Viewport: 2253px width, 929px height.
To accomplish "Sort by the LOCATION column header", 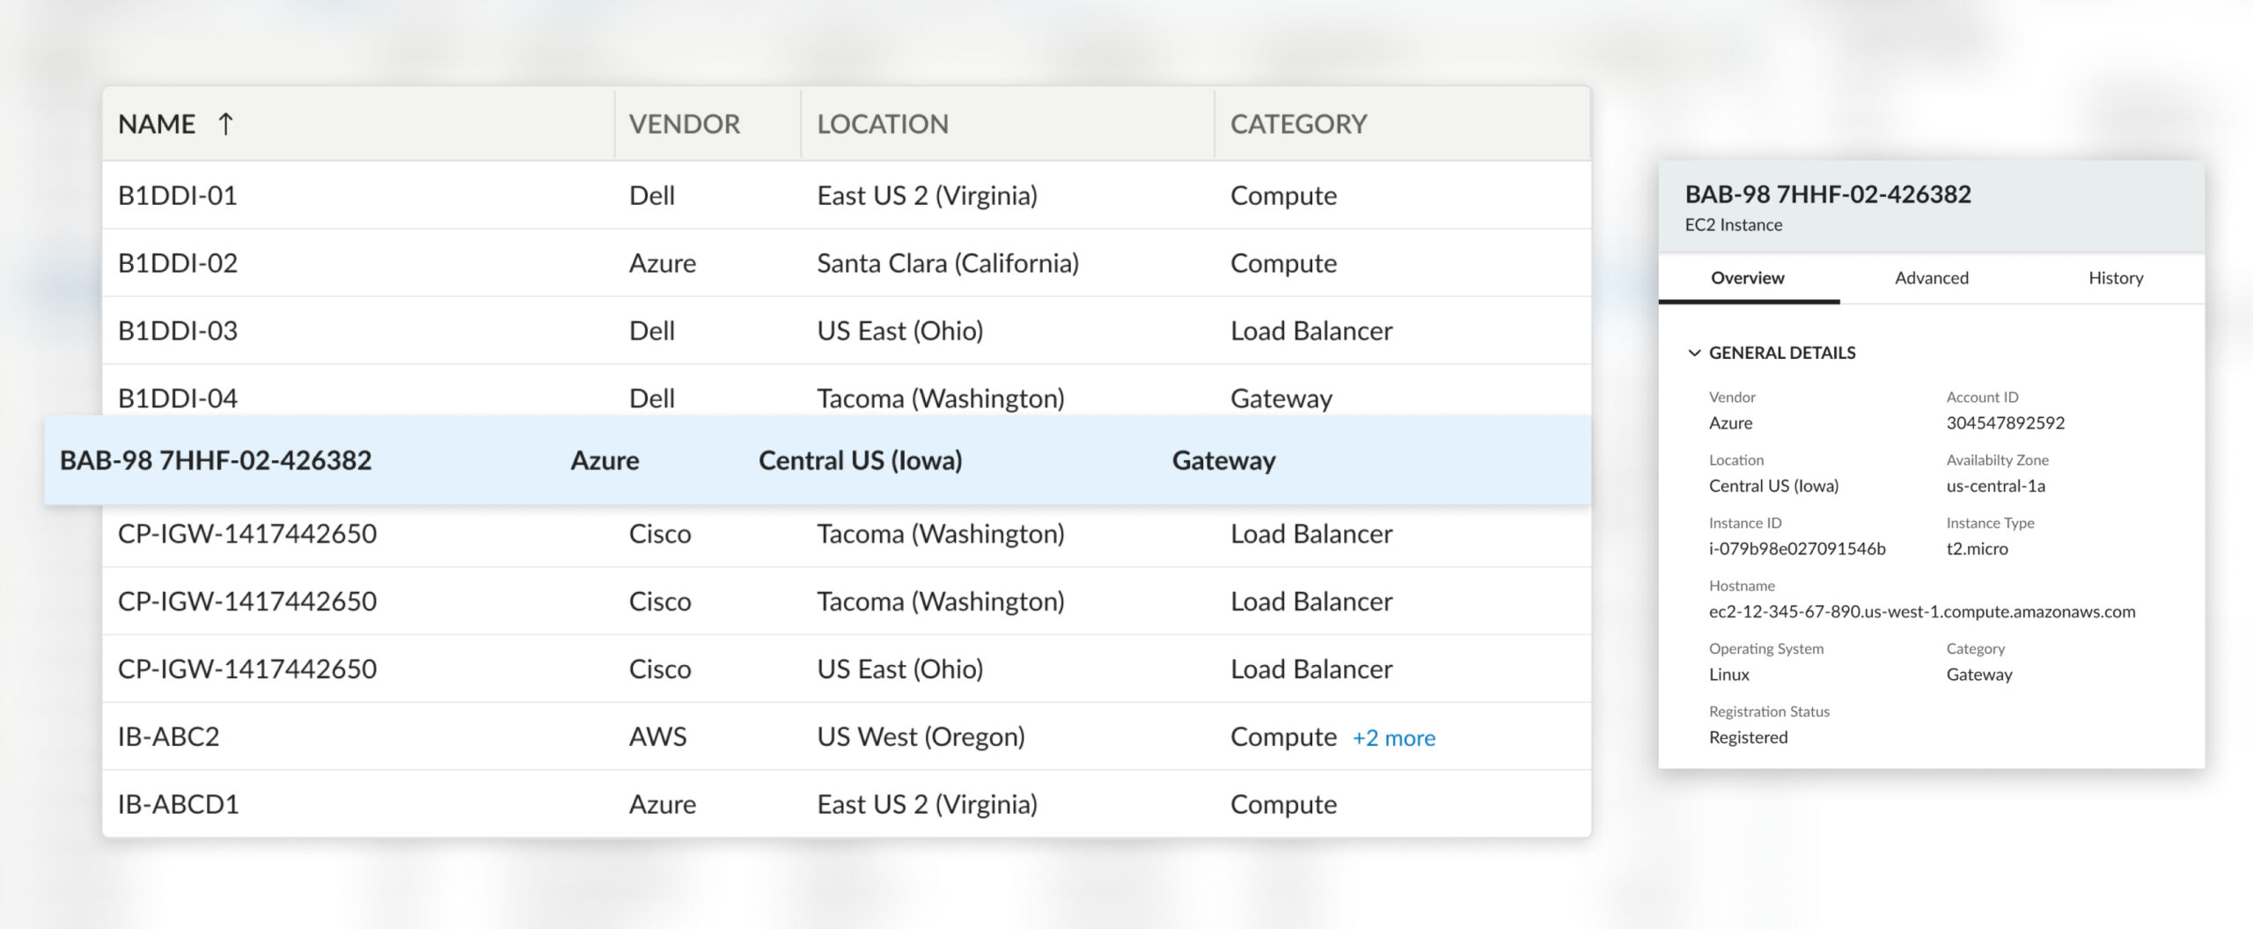I will pyautogui.click(x=882, y=124).
